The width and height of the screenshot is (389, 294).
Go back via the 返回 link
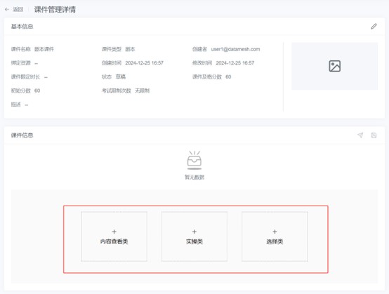tap(18, 9)
